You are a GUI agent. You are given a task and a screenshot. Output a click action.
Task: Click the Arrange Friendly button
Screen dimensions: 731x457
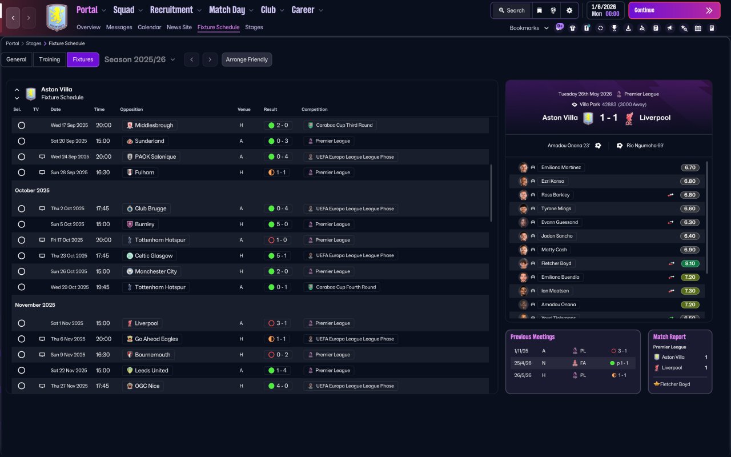pos(247,59)
